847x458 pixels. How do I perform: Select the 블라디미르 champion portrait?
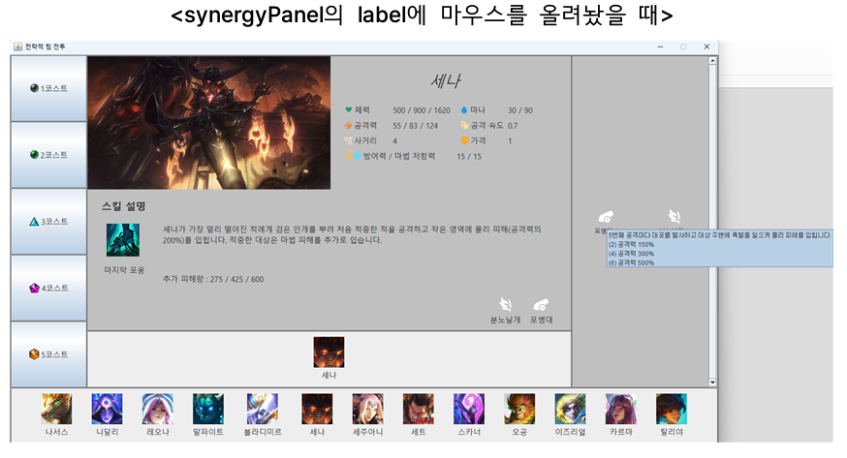[x=263, y=409]
